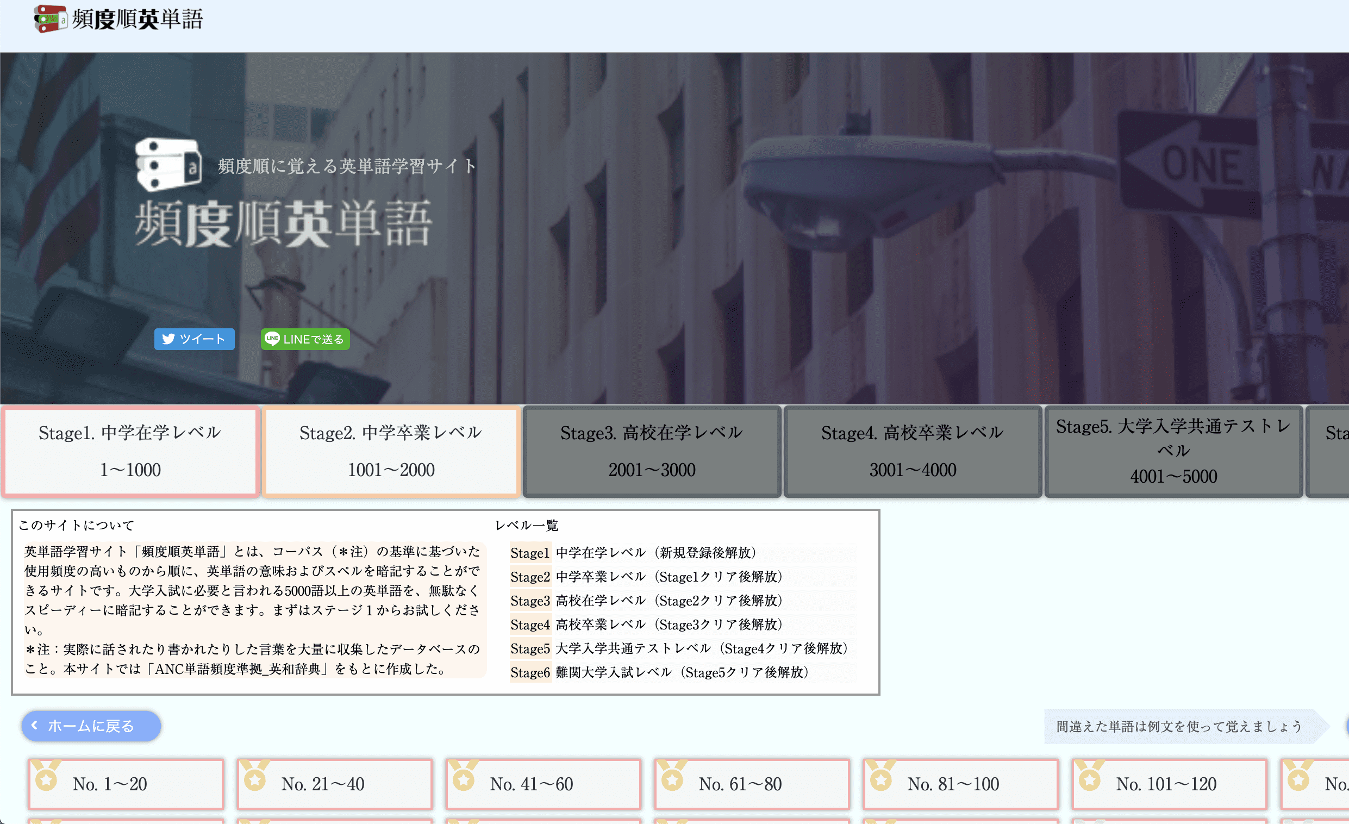Viewport: 1349px width, 824px height.
Task: Switch to the Stage2 中学卒業レベル card
Action: [x=391, y=451]
